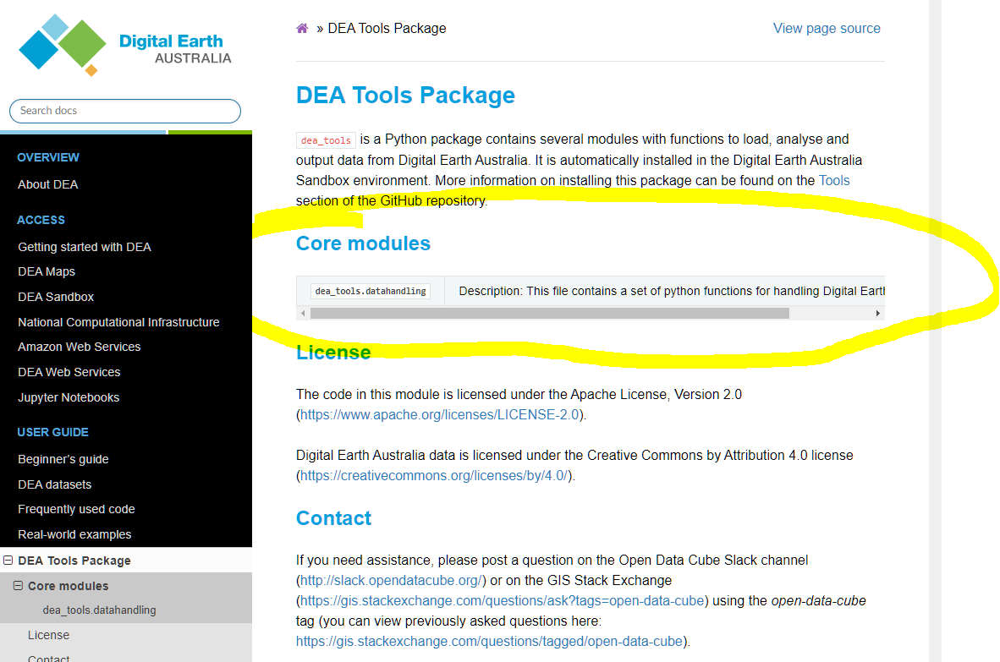Collapse the Core modules sidebar entry
Viewport: 1000px width, 662px height.
19,585
